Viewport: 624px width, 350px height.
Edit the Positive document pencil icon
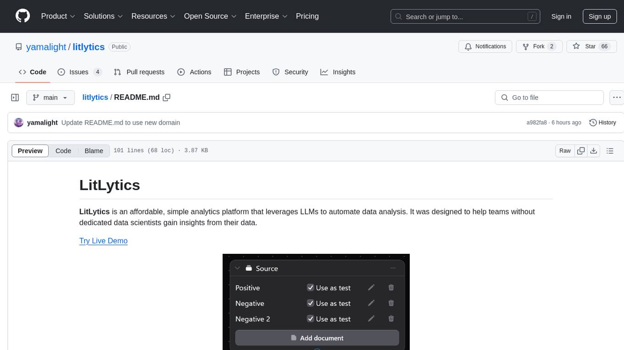pos(371,288)
